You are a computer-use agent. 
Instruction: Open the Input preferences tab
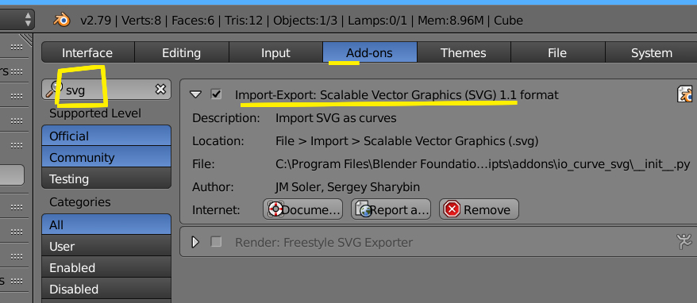[x=275, y=53]
